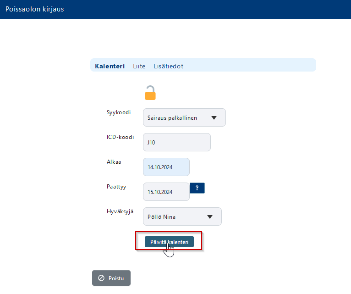Click the Hyväksyjä field label
The height and width of the screenshot is (294, 351).
[120, 211]
